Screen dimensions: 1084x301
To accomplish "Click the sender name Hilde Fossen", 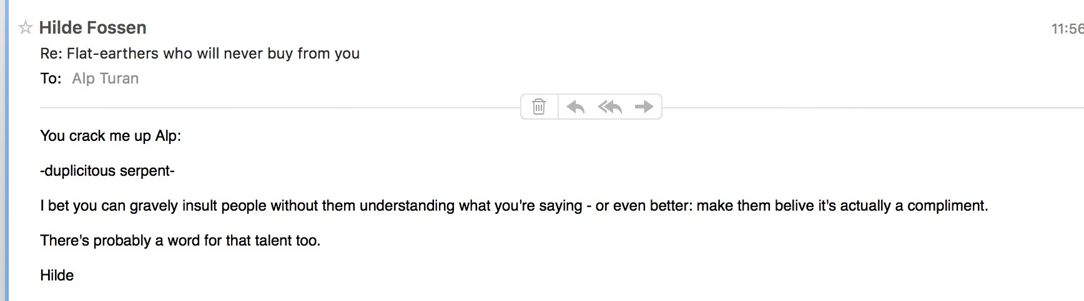I will coord(92,27).
